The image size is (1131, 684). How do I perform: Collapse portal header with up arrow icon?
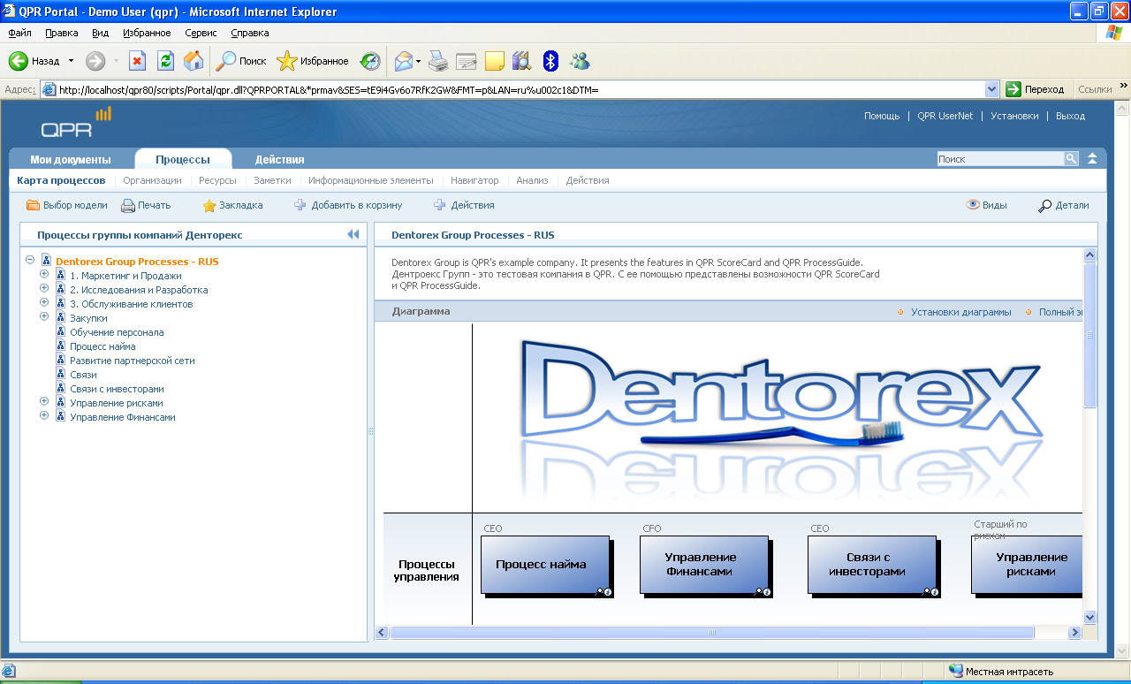click(x=1093, y=159)
